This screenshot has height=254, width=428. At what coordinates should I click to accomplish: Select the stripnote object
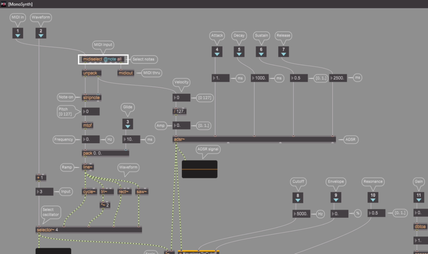92,98
